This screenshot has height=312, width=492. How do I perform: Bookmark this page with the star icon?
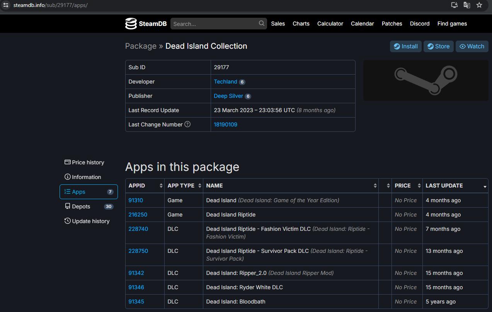479,5
